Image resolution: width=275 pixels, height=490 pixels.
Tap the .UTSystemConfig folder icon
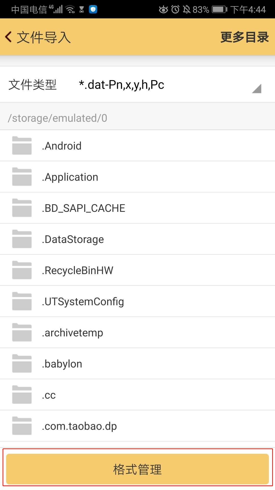[22, 301]
